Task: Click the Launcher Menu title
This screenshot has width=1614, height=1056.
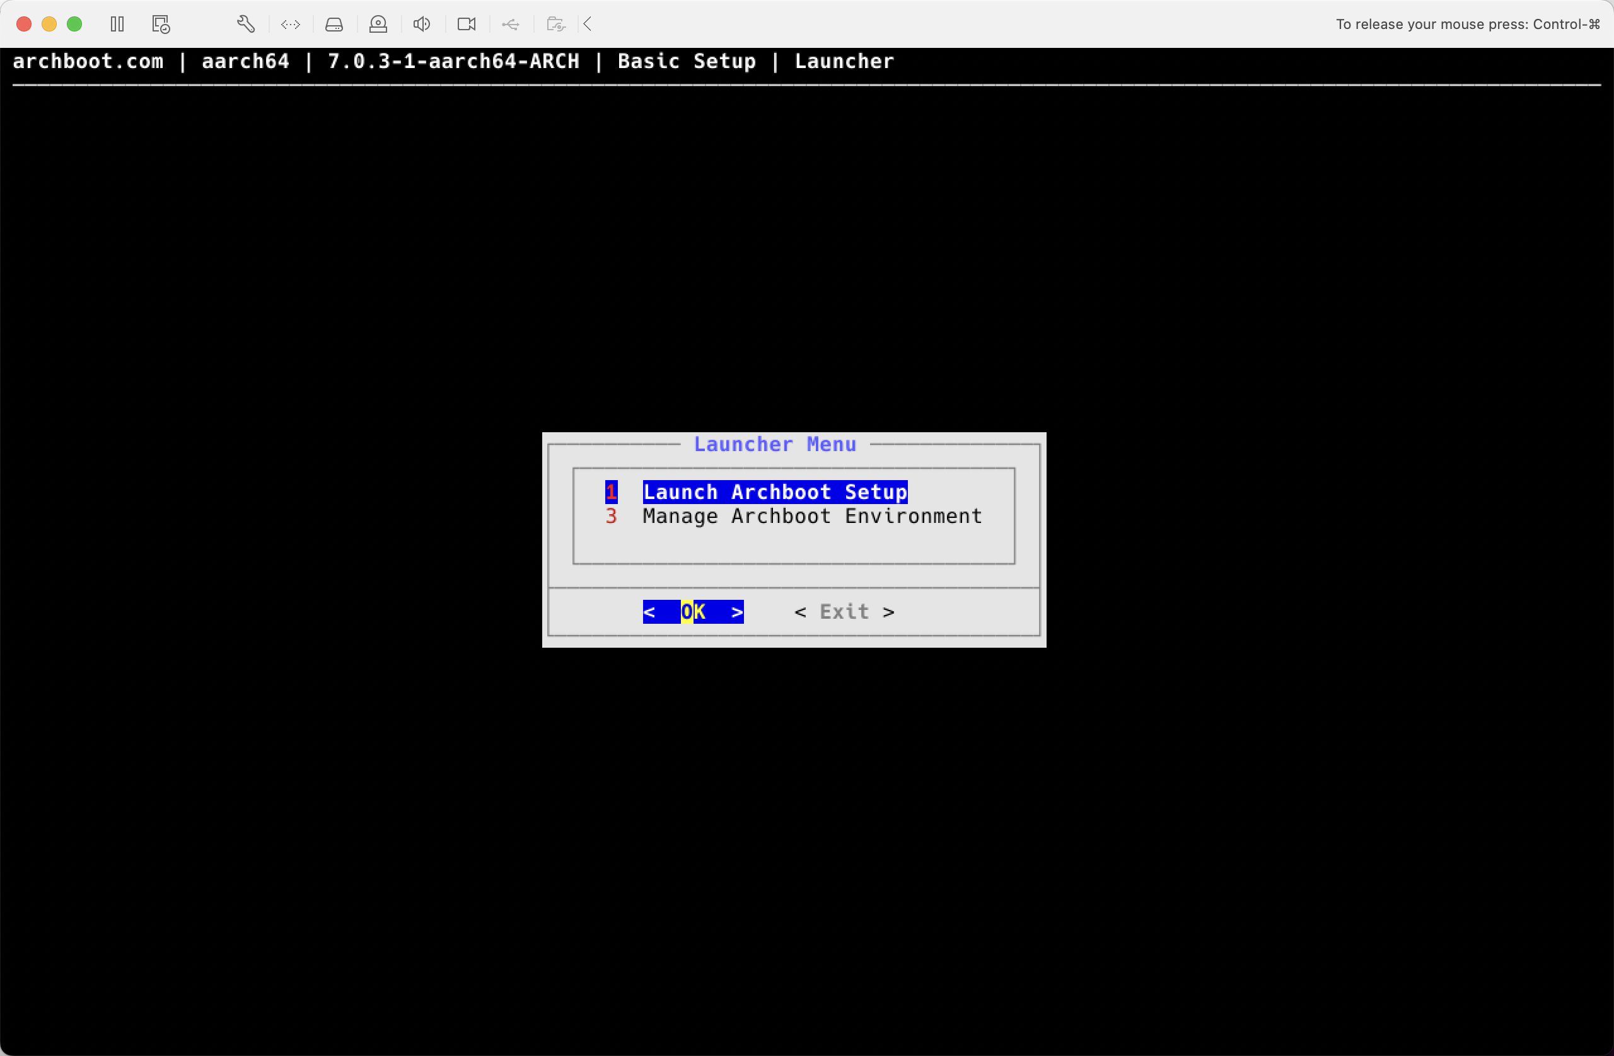Action: [x=775, y=445]
